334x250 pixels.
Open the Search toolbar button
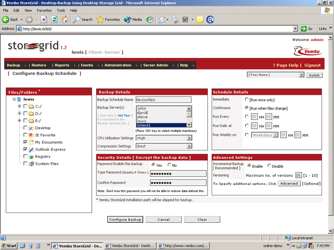click(83, 20)
